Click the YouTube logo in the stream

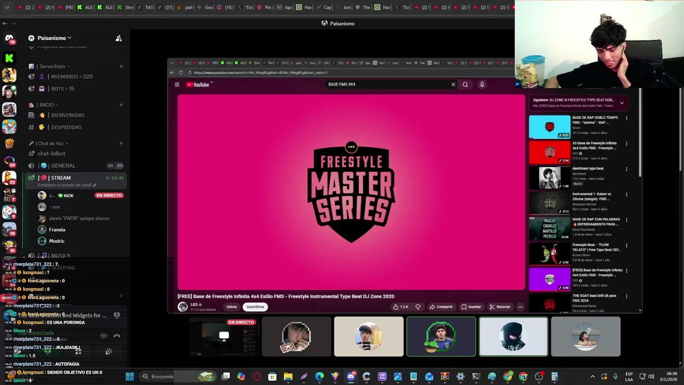(x=198, y=84)
